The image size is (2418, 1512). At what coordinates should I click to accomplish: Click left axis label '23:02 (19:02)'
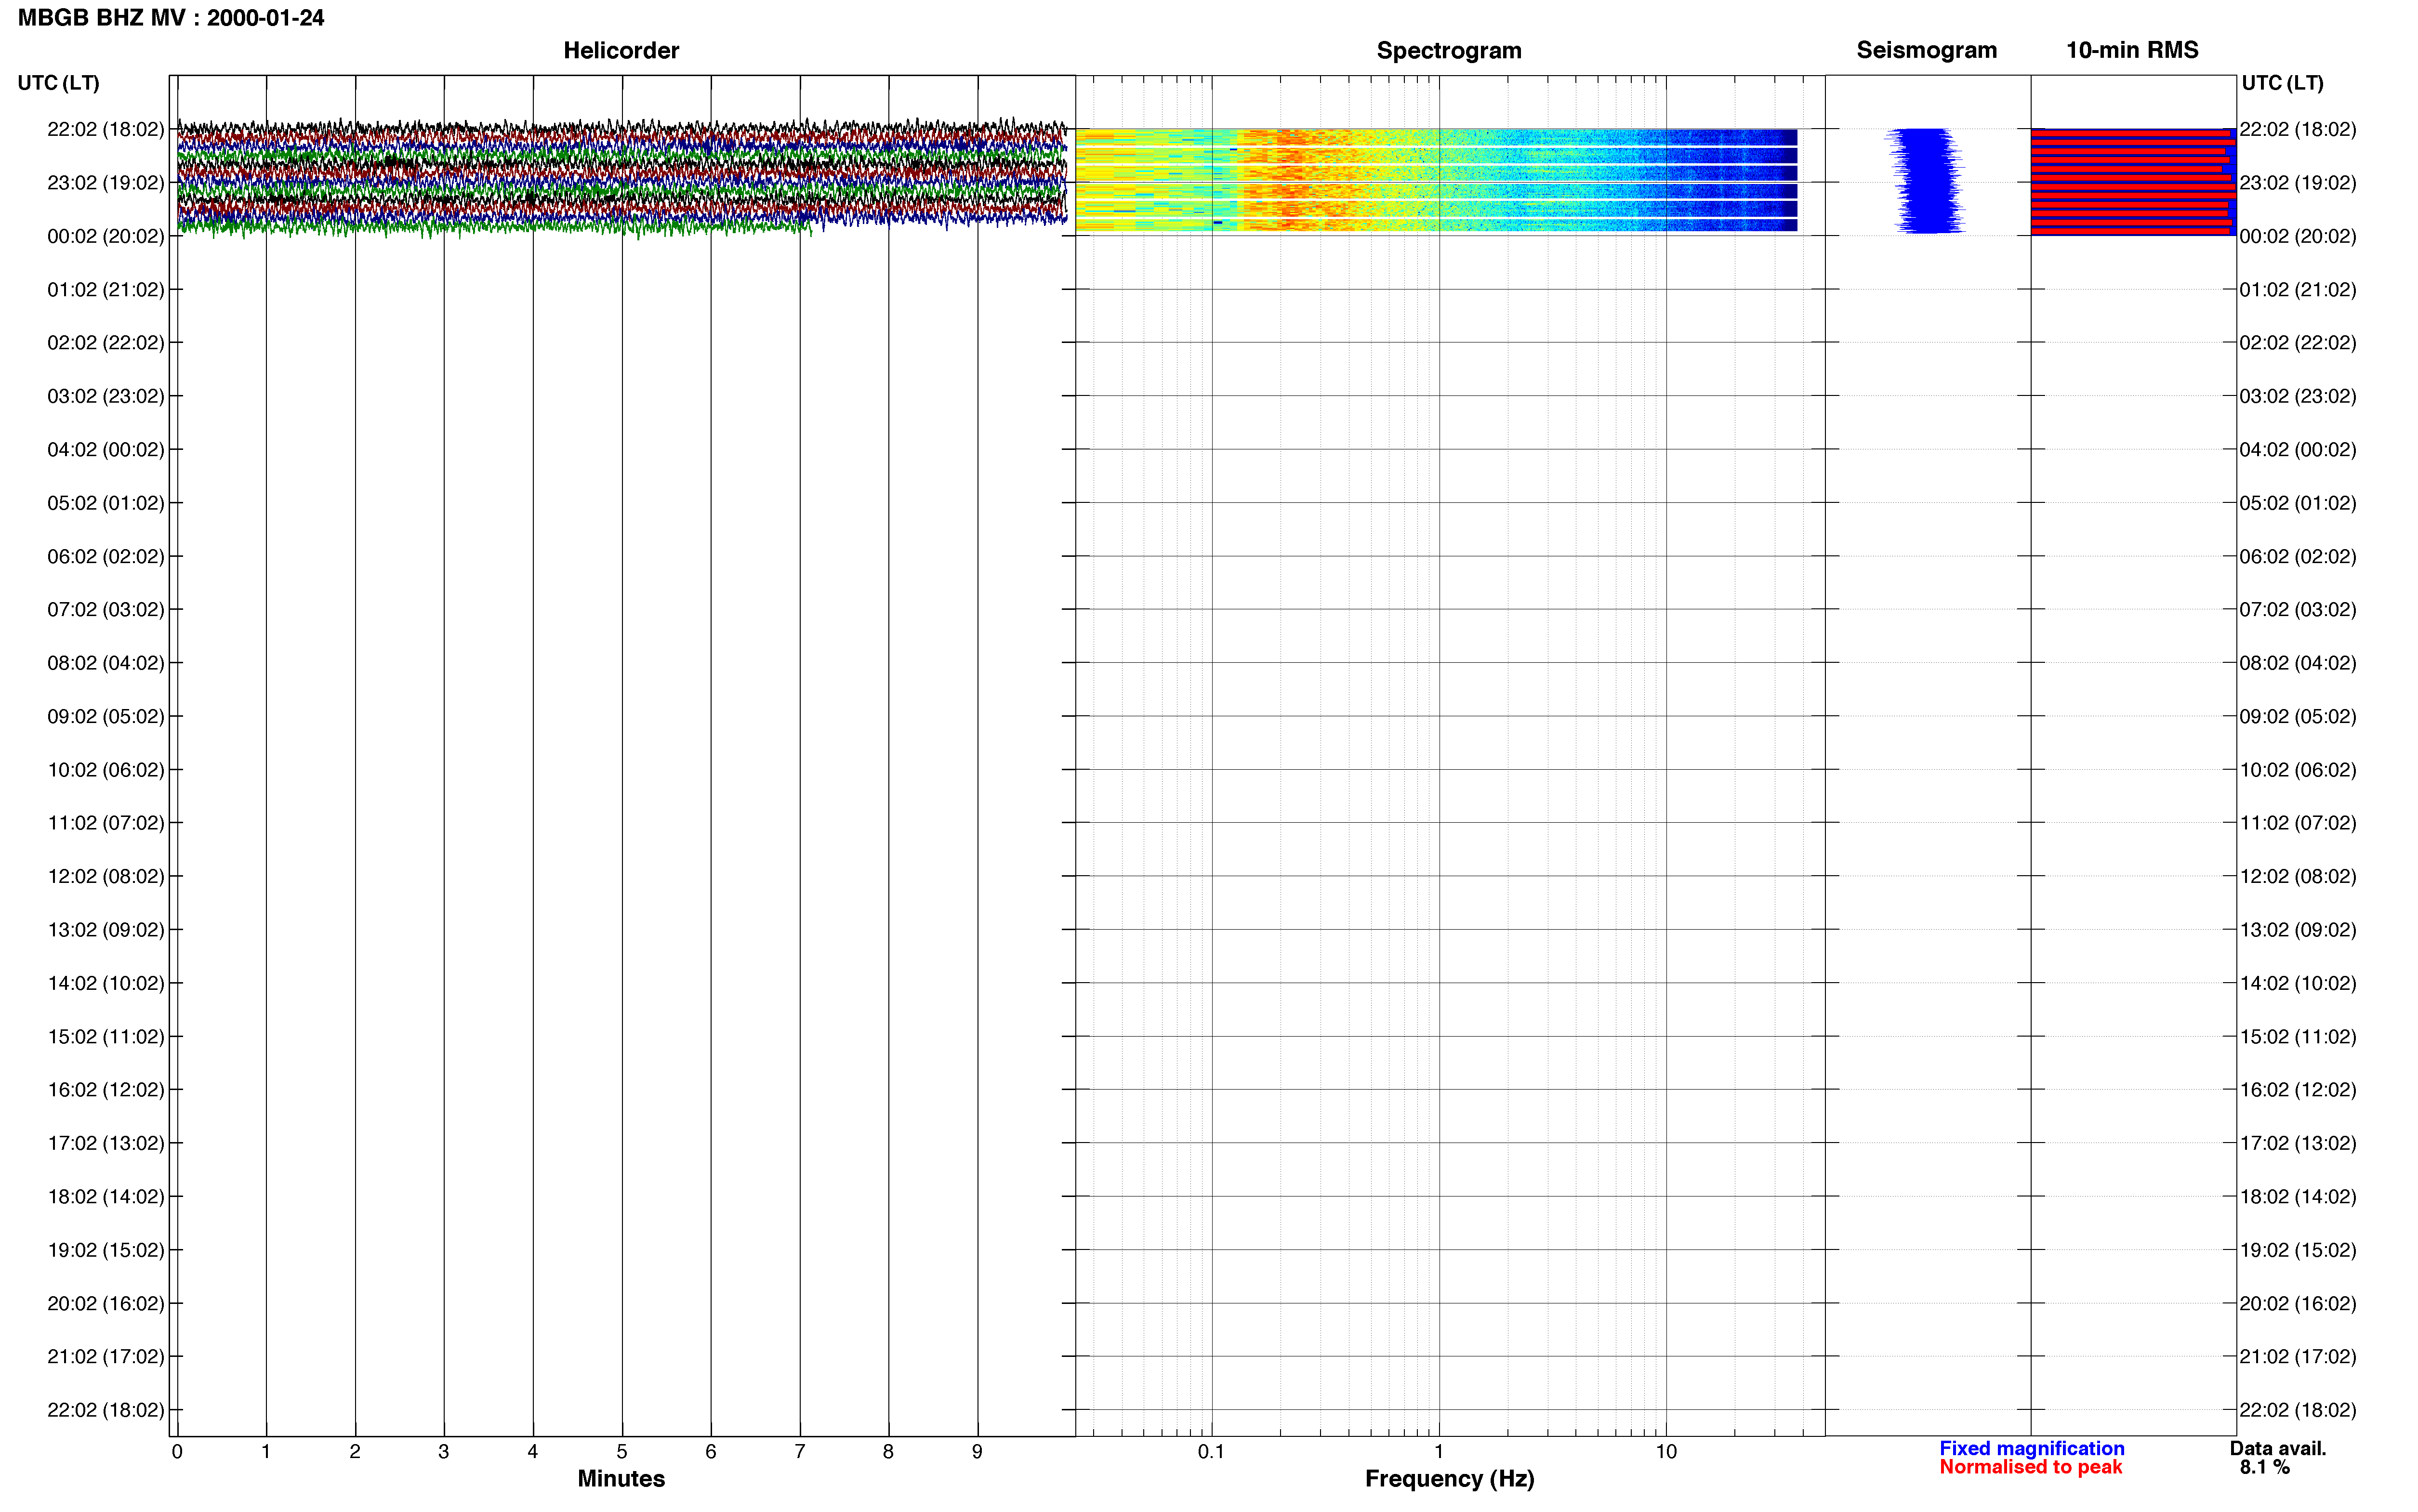pos(105,183)
